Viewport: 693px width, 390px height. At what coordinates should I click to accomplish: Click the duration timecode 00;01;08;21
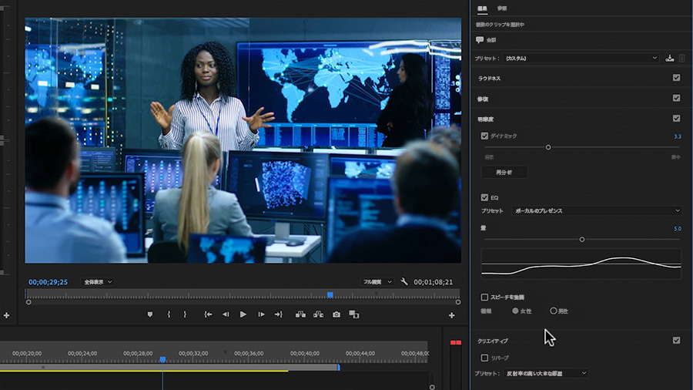coord(433,282)
